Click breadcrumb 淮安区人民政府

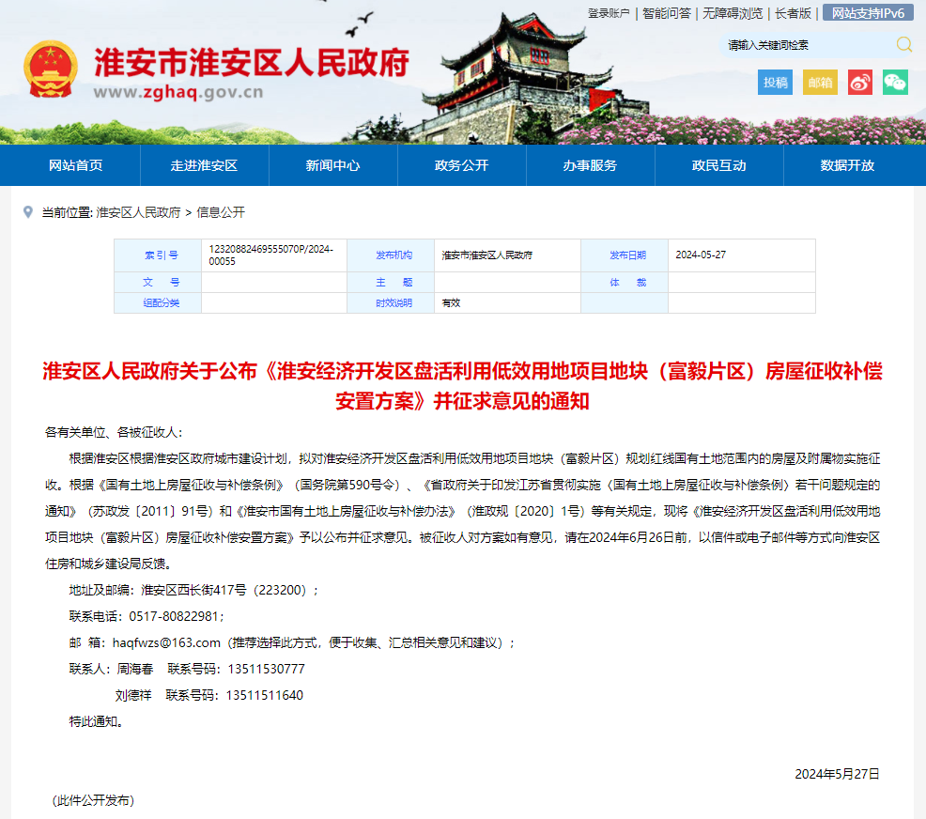tap(138, 212)
